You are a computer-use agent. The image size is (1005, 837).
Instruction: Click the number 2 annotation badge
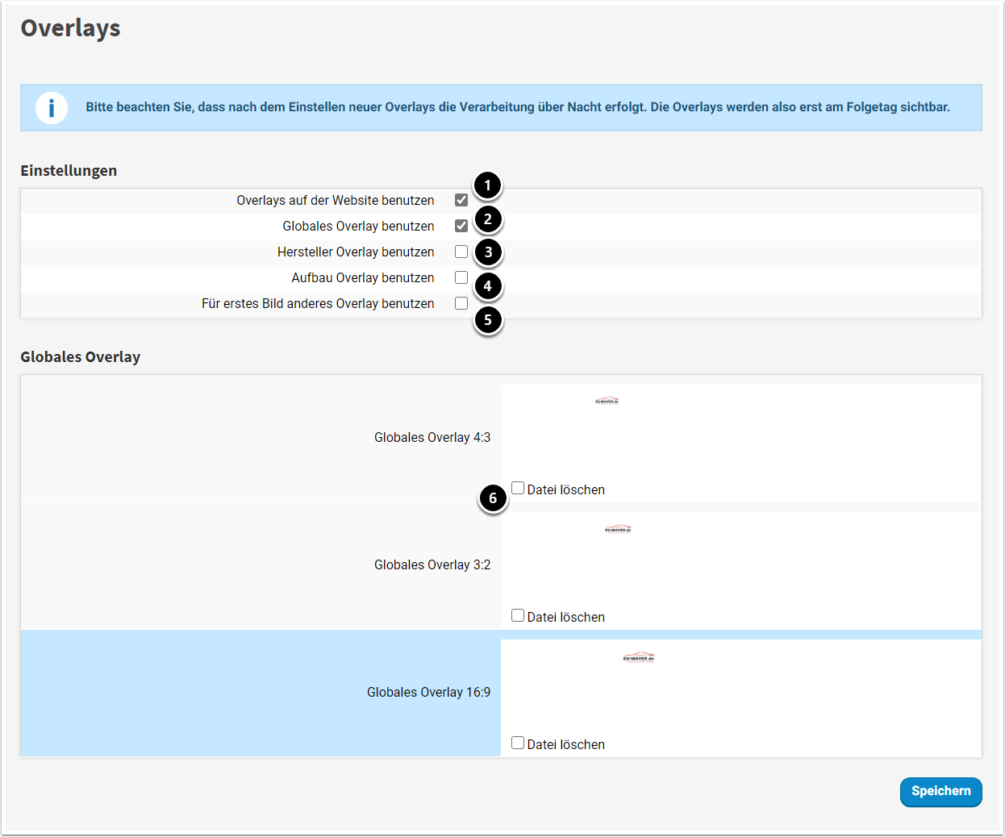[x=487, y=219]
